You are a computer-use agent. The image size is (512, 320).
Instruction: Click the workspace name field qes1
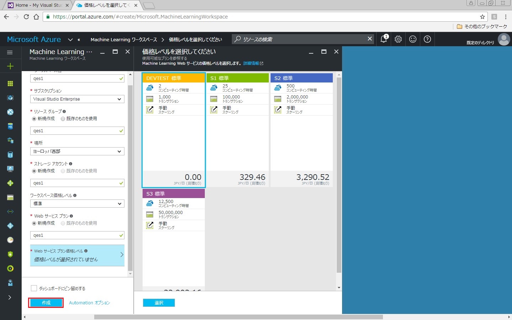pos(77,79)
